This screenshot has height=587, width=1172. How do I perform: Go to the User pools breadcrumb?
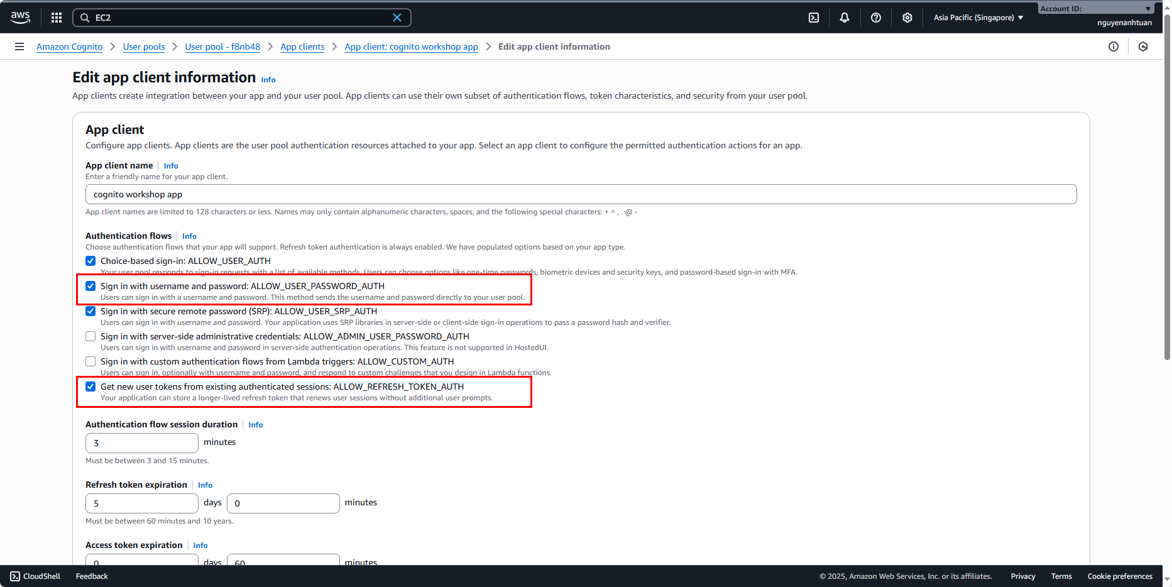point(144,47)
